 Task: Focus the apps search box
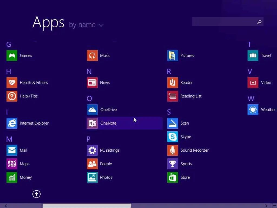click(x=227, y=22)
